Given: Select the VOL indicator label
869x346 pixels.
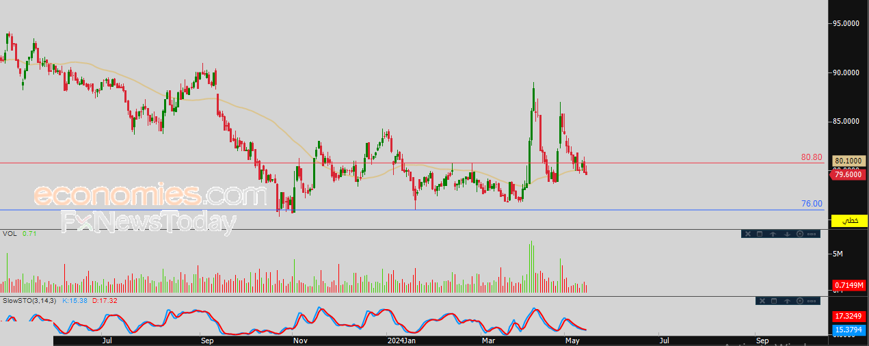Looking at the screenshot, I should (10, 234).
